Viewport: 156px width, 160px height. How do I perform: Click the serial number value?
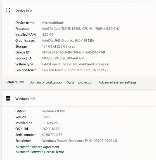pos(52,135)
